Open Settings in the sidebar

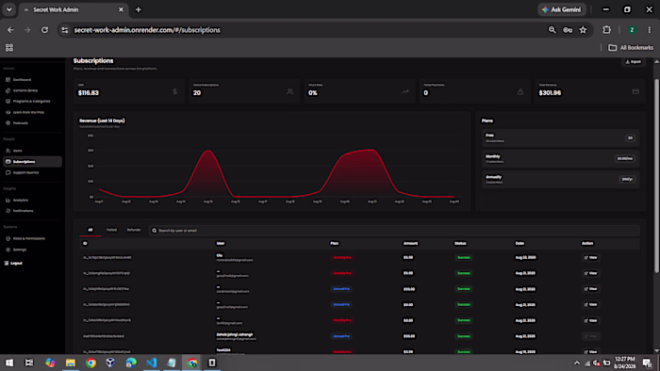click(20, 250)
